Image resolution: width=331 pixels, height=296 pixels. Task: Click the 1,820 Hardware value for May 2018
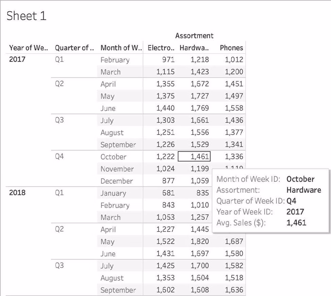point(200,241)
